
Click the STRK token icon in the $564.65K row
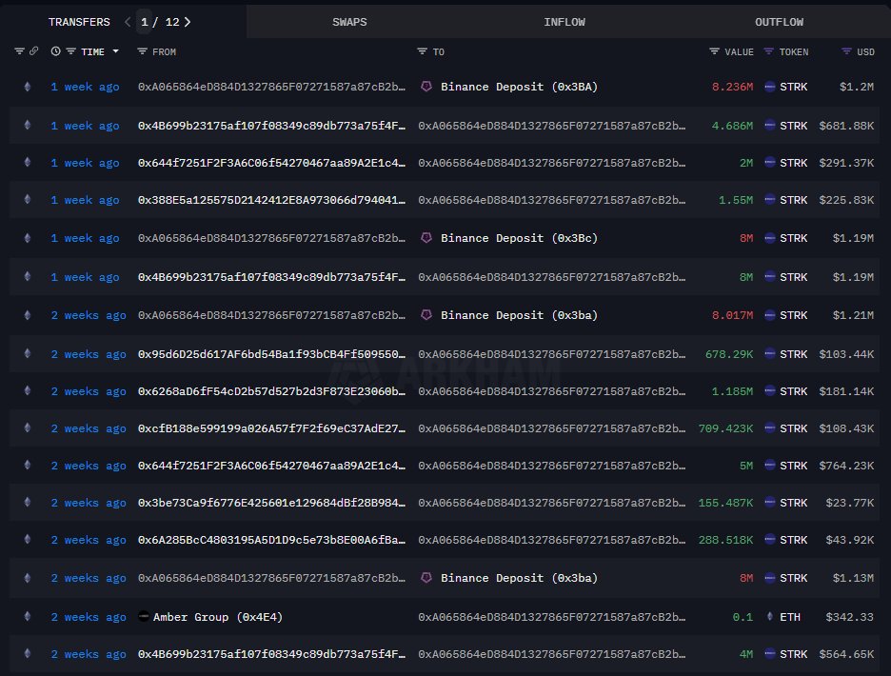point(769,654)
